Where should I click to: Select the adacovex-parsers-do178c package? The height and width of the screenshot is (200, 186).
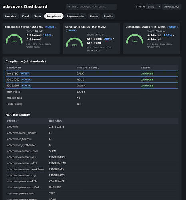[x=22, y=181]
